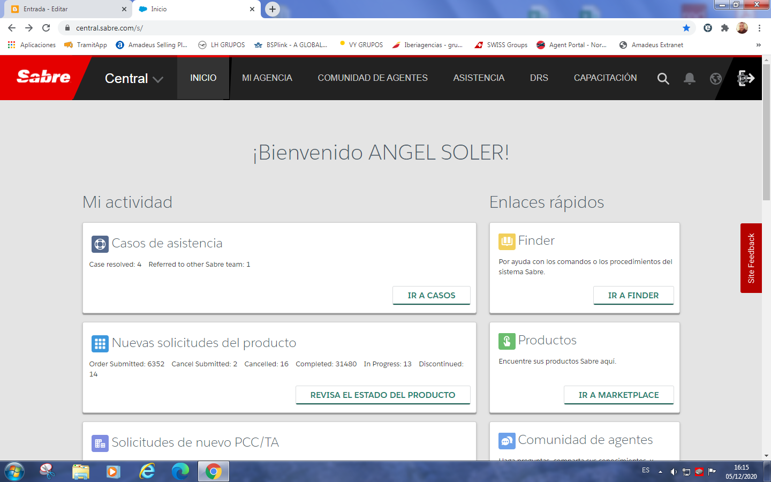Click 'Order Submitted: 6352' text
The image size is (771, 482).
(127, 364)
